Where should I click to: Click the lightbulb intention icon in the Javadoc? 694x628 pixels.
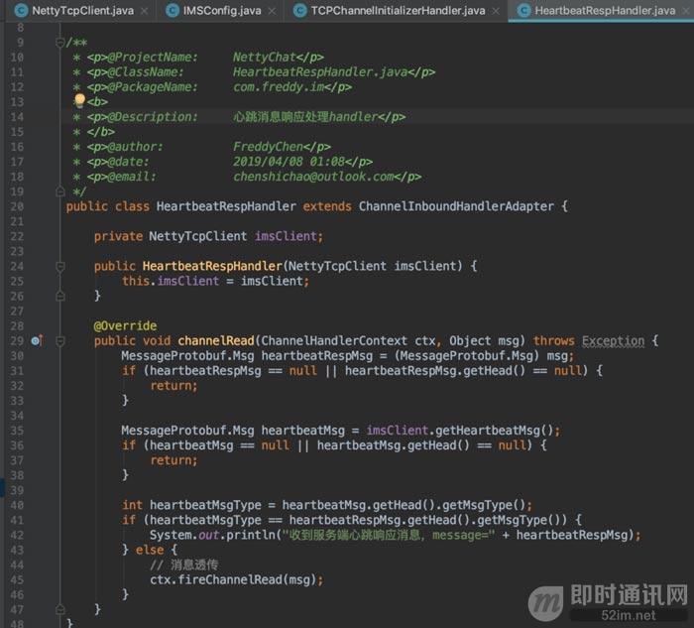(79, 100)
